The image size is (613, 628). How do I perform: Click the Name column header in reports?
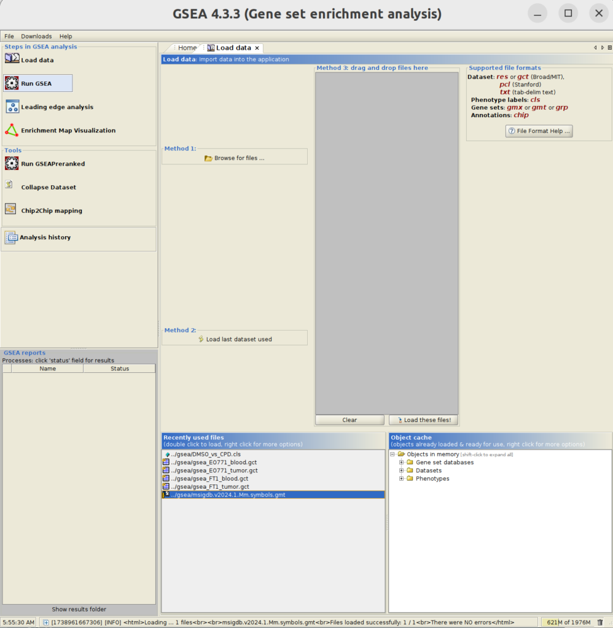[x=47, y=369]
